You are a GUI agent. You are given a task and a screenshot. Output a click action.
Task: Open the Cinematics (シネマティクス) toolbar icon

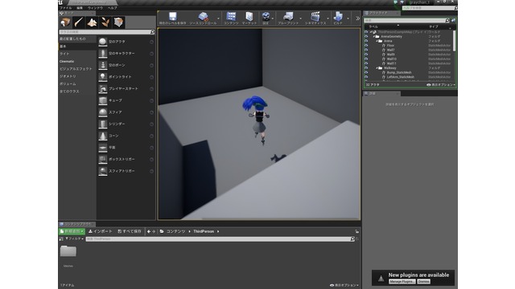[x=315, y=16]
